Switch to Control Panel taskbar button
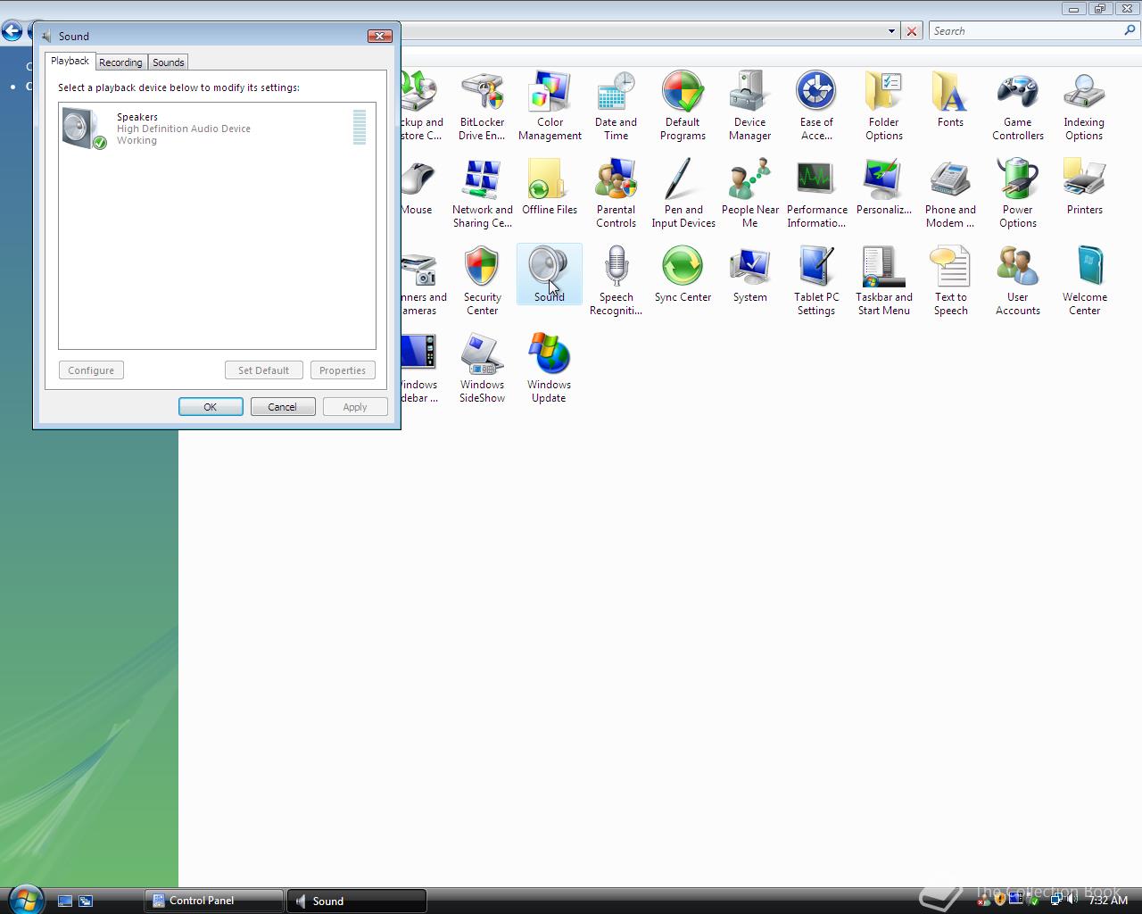The width and height of the screenshot is (1142, 914). pyautogui.click(x=214, y=901)
